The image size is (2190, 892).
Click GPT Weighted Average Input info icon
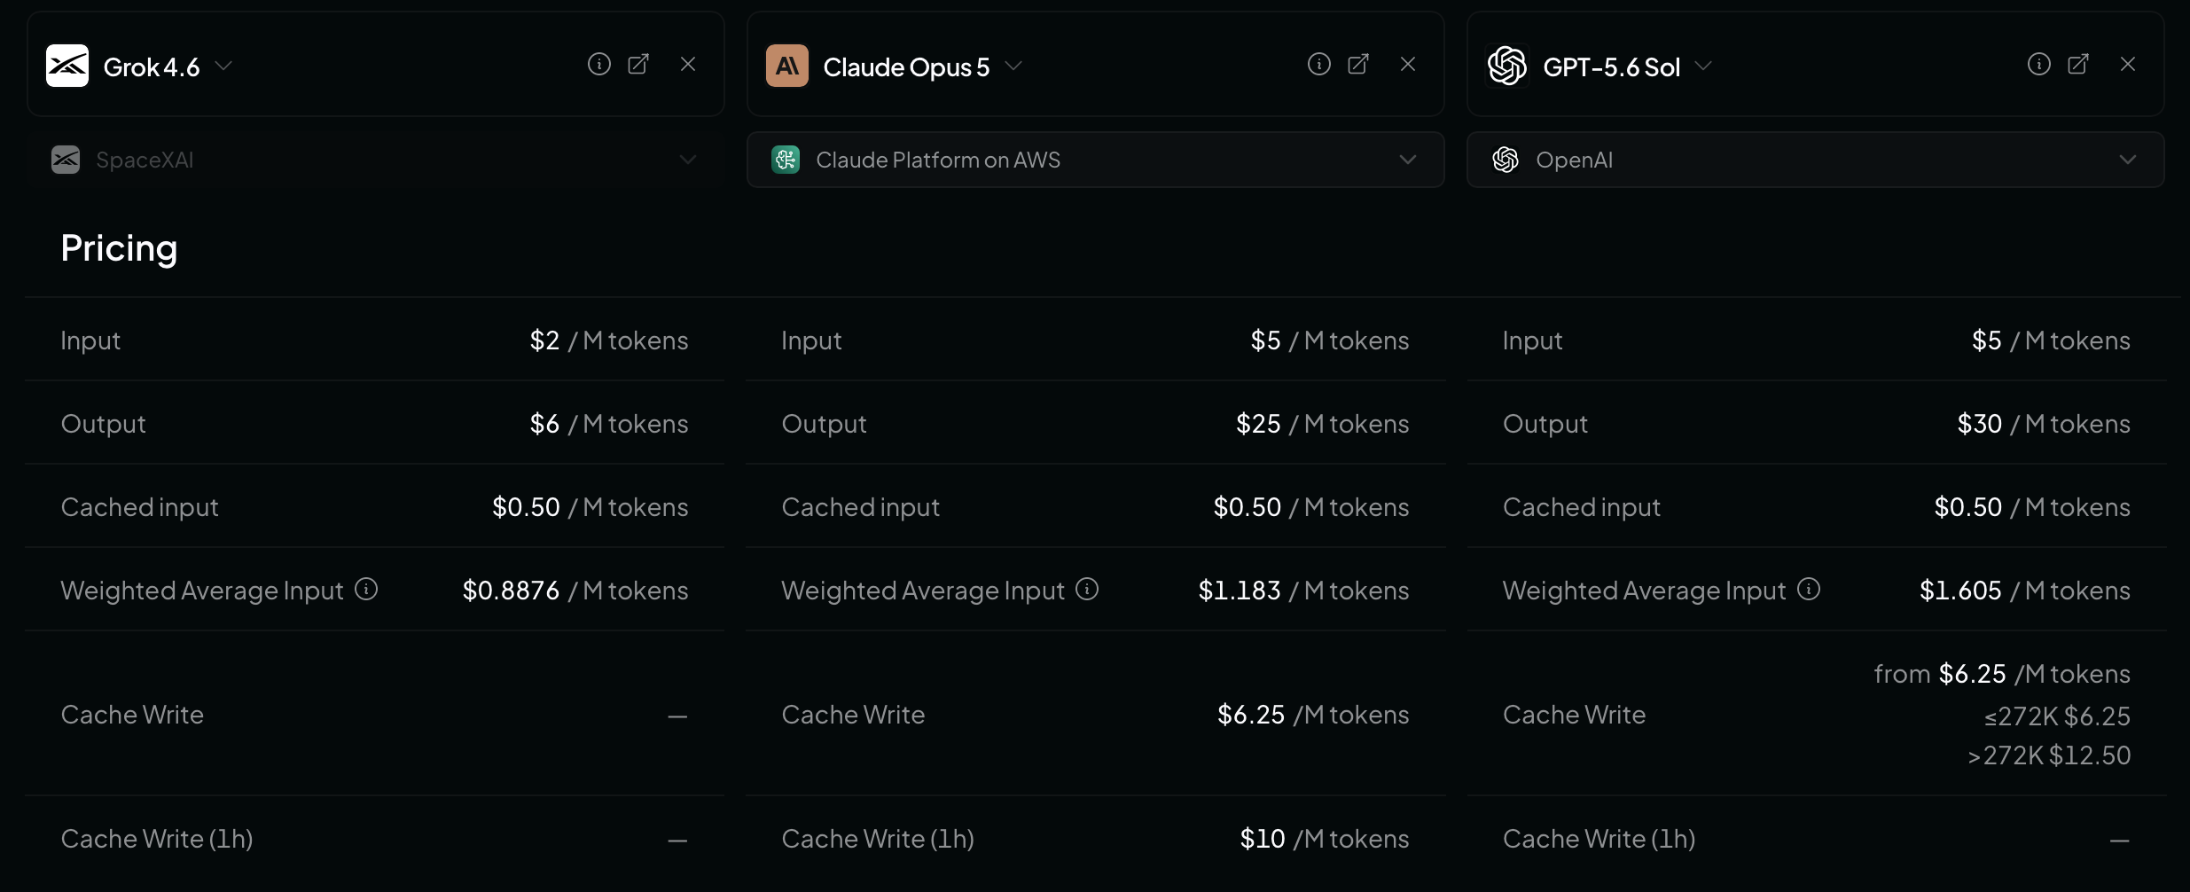pyautogui.click(x=1809, y=589)
